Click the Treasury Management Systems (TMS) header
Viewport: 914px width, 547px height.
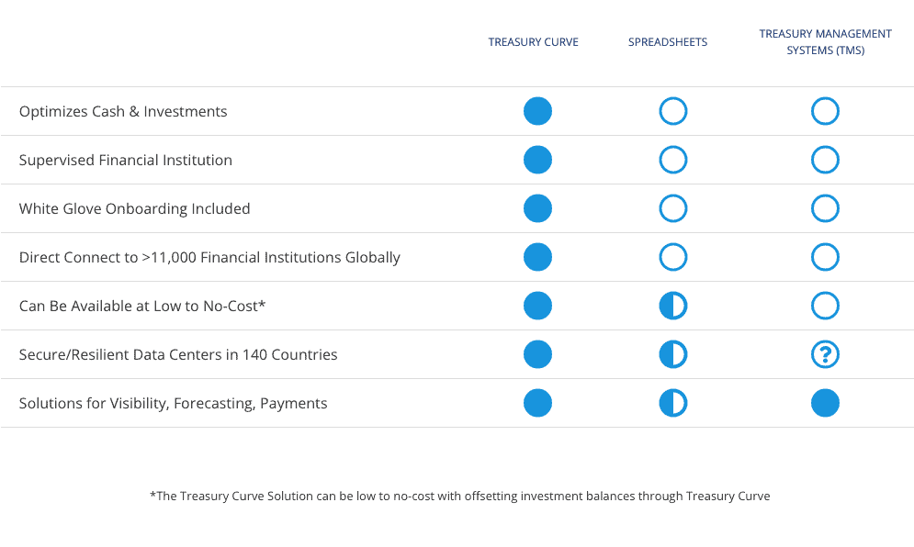[x=826, y=42]
